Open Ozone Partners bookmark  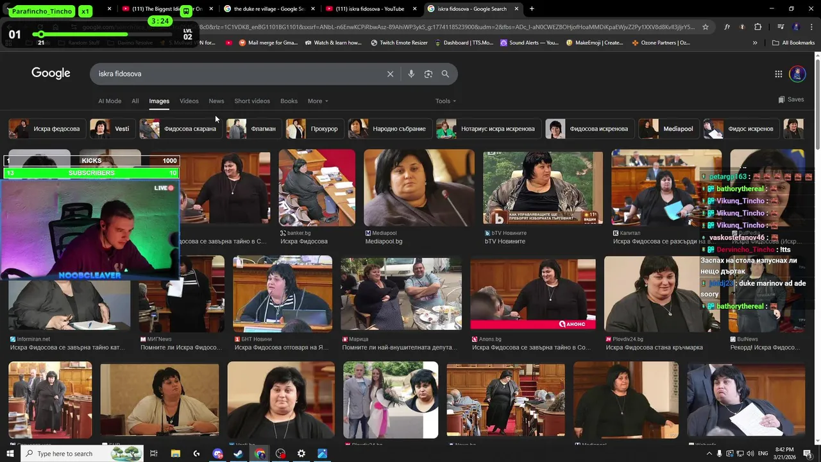661,43
